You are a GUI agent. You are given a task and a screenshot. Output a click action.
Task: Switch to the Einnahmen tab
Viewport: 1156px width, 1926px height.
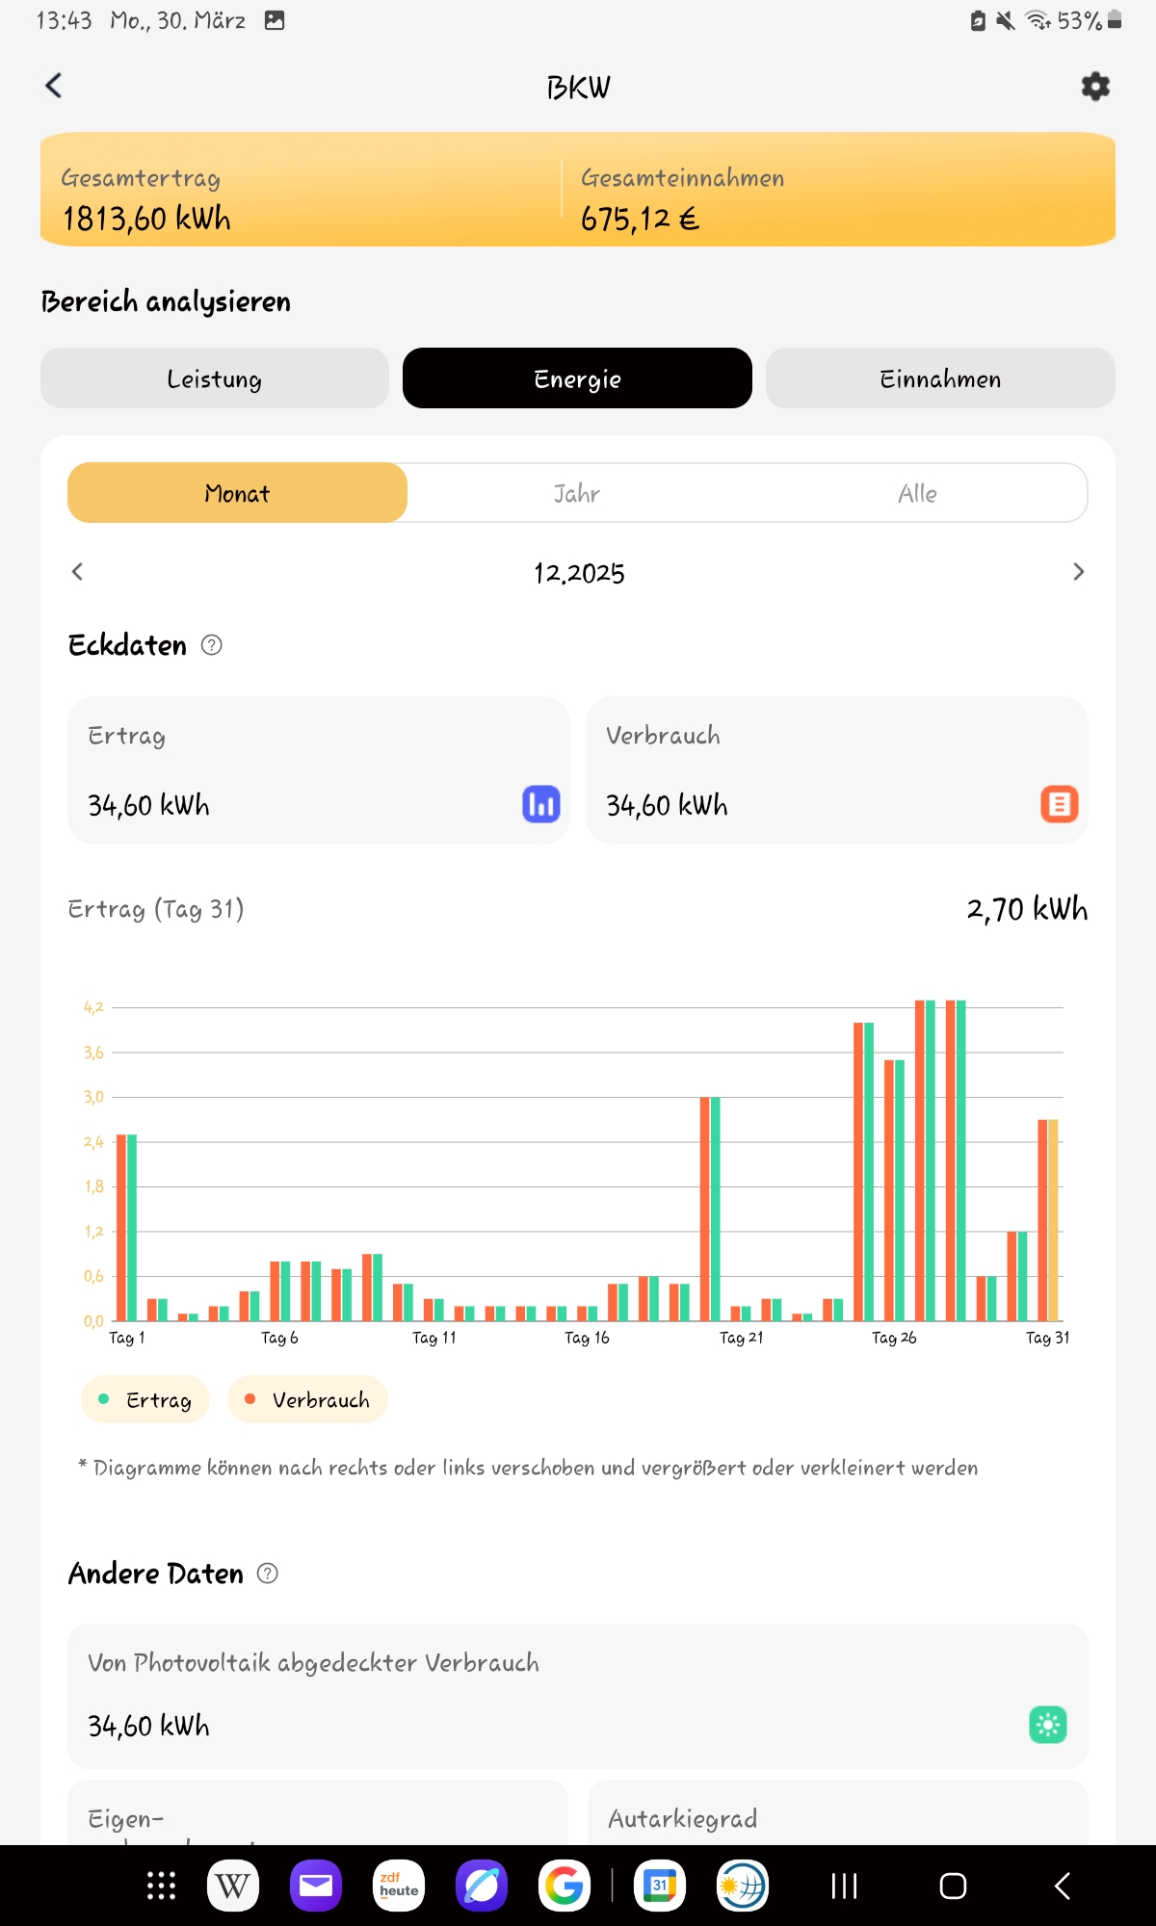pos(940,378)
